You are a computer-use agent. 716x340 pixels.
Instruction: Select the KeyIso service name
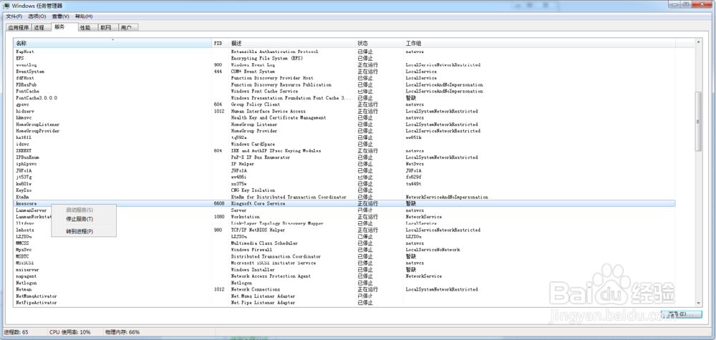24,190
